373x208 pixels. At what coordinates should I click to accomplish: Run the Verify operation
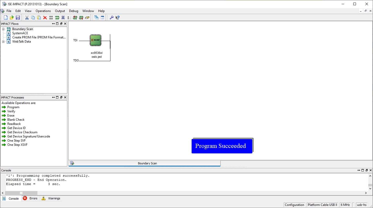coord(11,111)
